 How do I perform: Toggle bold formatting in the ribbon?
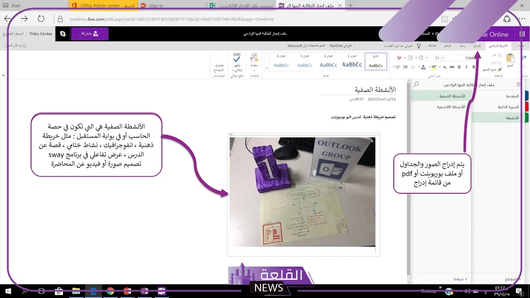[x=474, y=67]
